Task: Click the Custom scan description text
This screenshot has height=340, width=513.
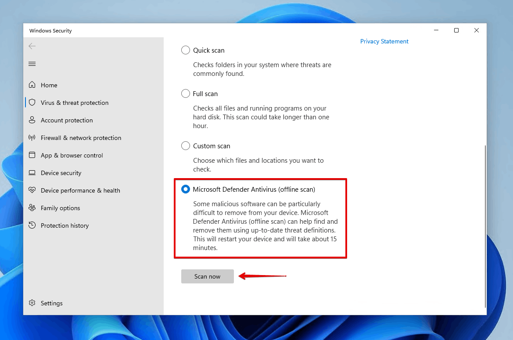Action: pyautogui.click(x=258, y=165)
